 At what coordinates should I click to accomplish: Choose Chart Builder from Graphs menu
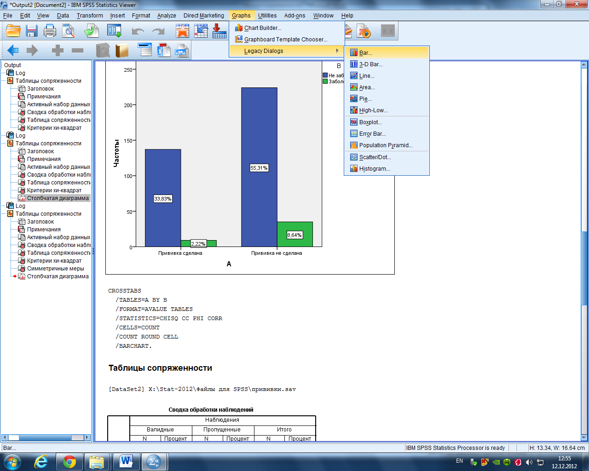point(287,28)
